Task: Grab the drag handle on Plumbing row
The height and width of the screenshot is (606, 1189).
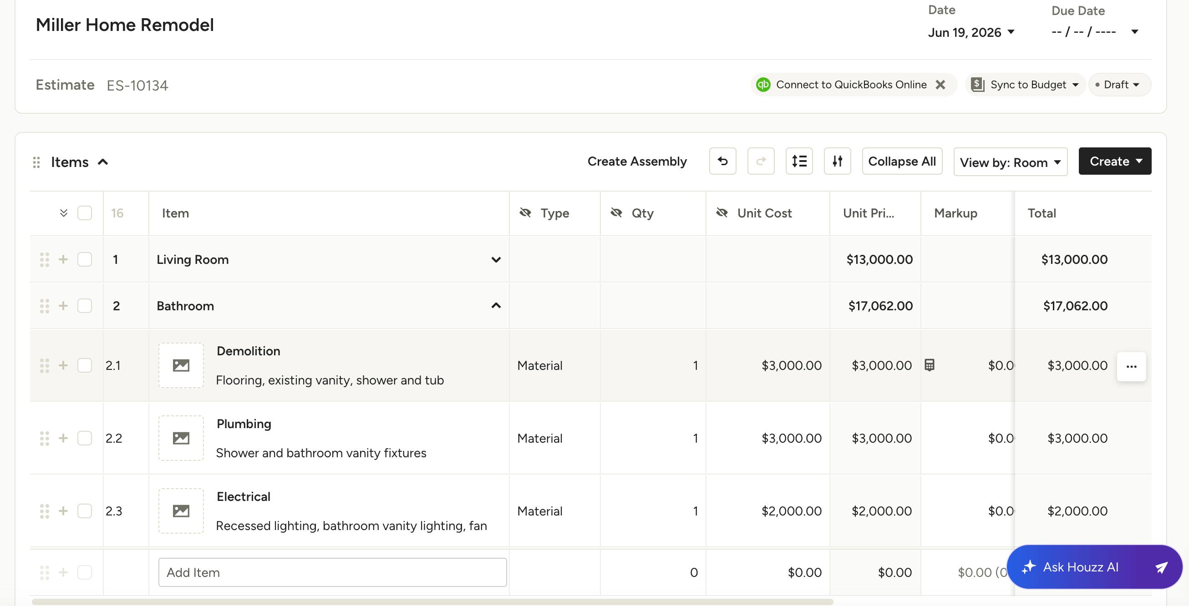Action: (x=44, y=439)
